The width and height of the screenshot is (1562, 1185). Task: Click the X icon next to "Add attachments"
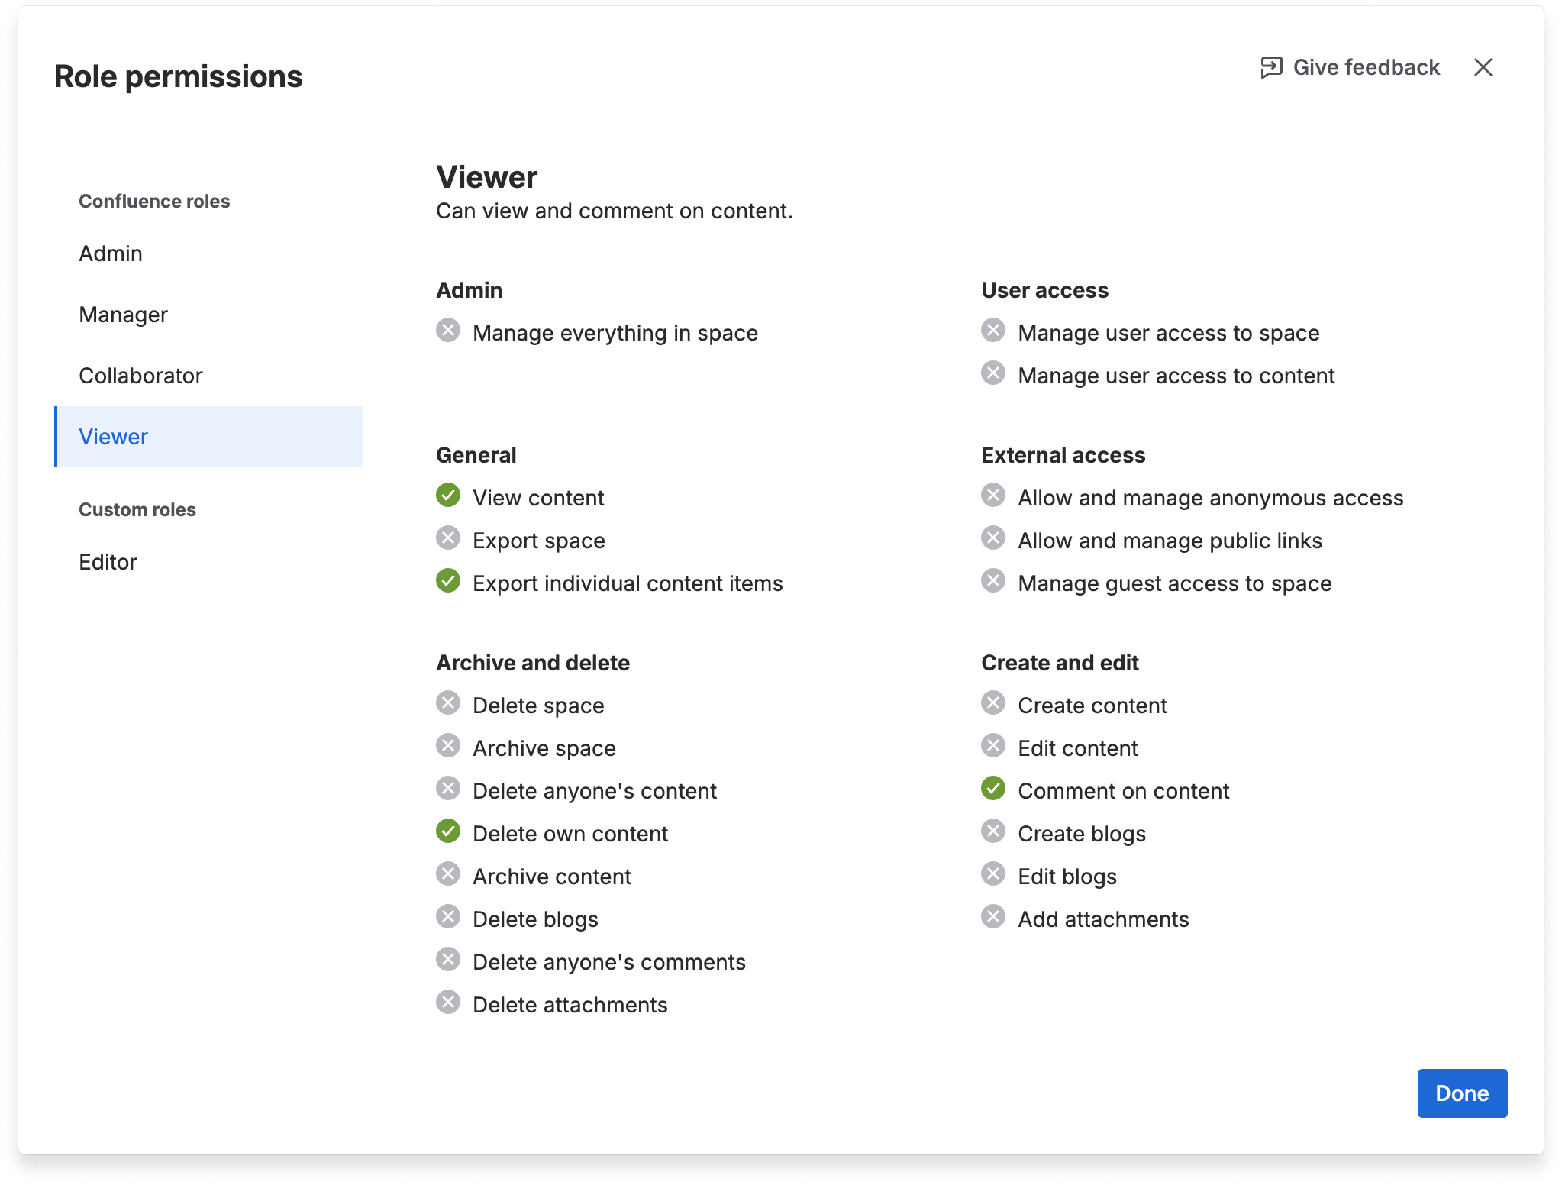pyautogui.click(x=993, y=917)
